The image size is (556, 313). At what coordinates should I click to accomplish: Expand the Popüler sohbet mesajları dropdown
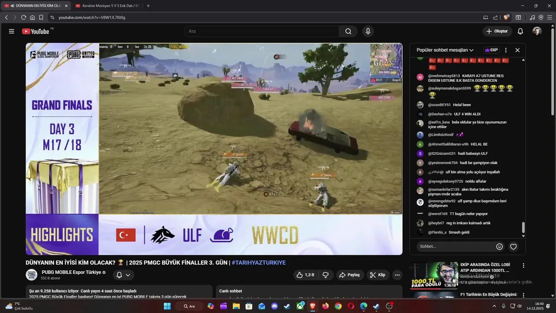tap(445, 50)
